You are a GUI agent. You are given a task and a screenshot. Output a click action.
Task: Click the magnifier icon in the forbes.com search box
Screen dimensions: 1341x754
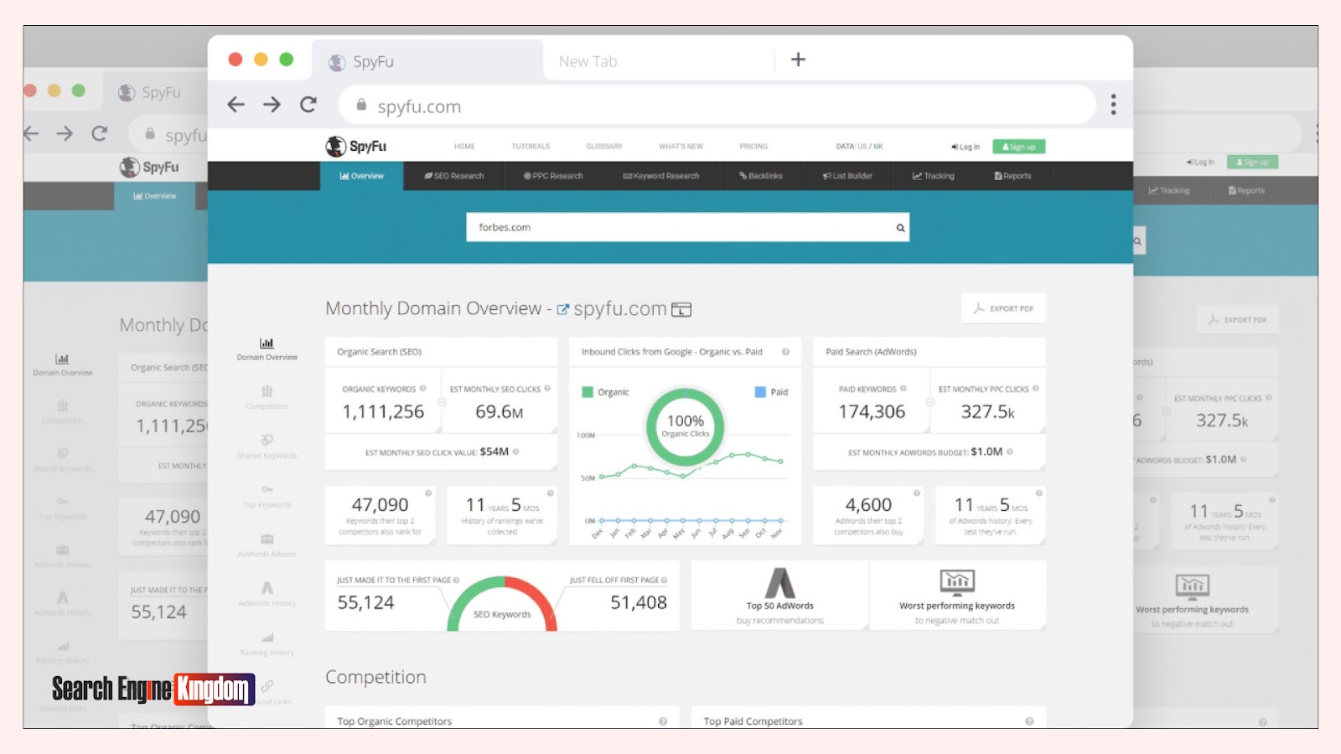point(900,227)
